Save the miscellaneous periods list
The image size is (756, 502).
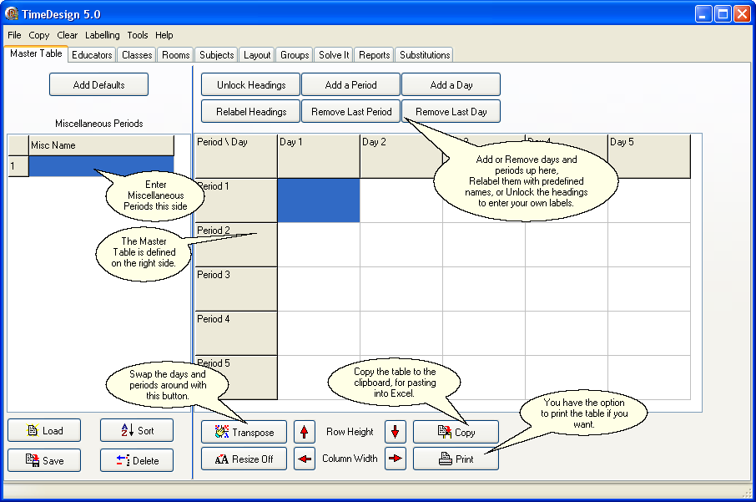point(44,460)
